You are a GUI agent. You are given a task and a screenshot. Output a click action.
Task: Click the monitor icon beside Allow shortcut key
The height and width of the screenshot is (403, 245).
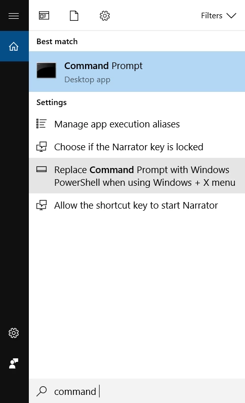tap(42, 205)
